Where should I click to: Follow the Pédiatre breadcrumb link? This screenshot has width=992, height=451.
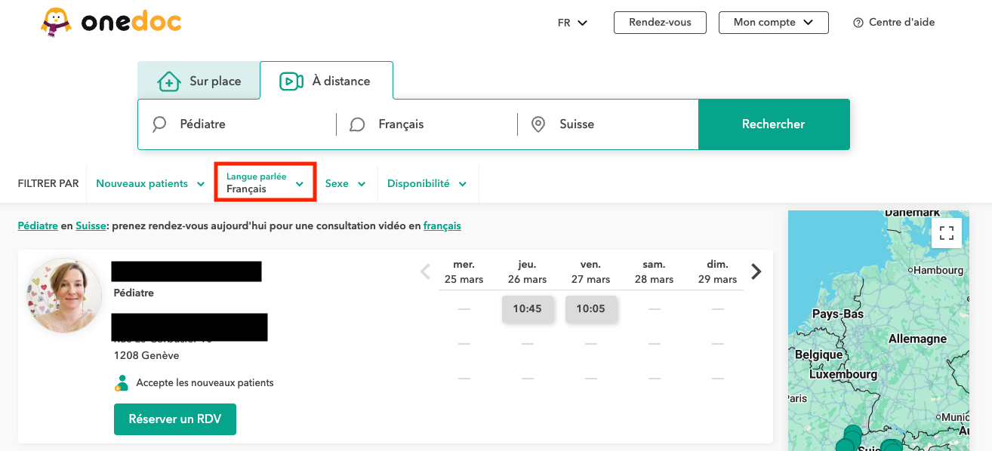click(x=38, y=226)
